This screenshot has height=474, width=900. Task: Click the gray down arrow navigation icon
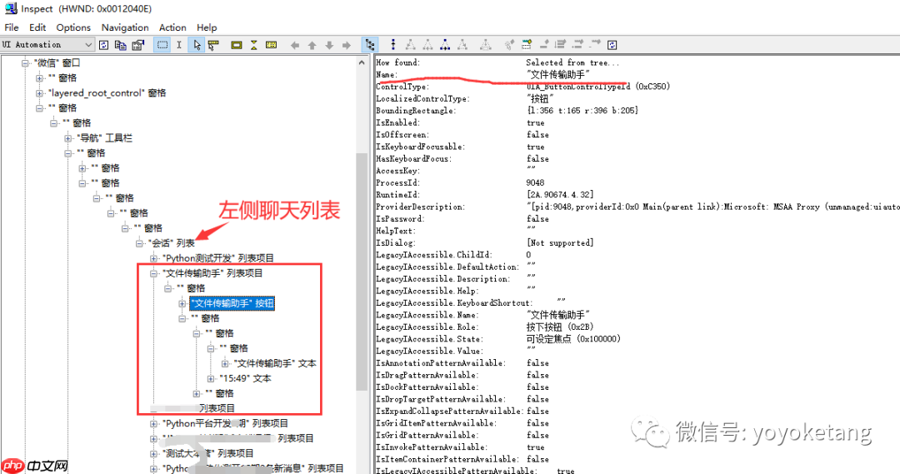[x=329, y=45]
